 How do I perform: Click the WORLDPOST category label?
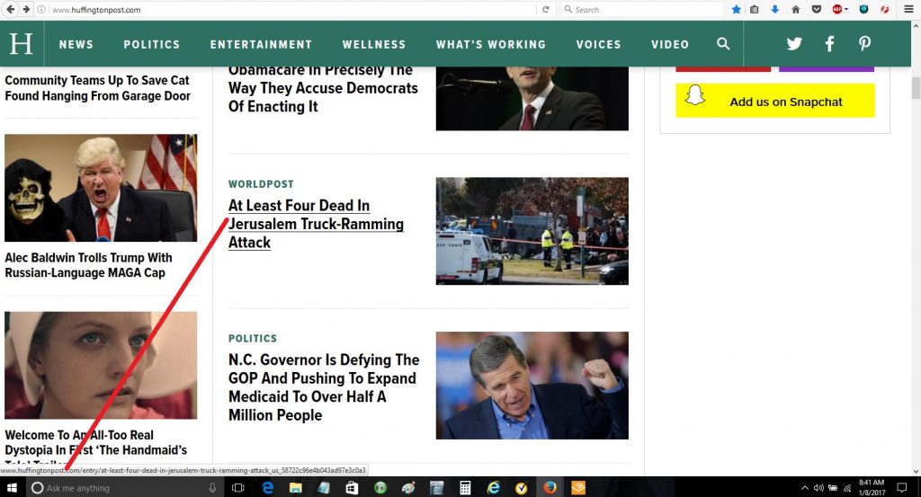click(x=261, y=184)
